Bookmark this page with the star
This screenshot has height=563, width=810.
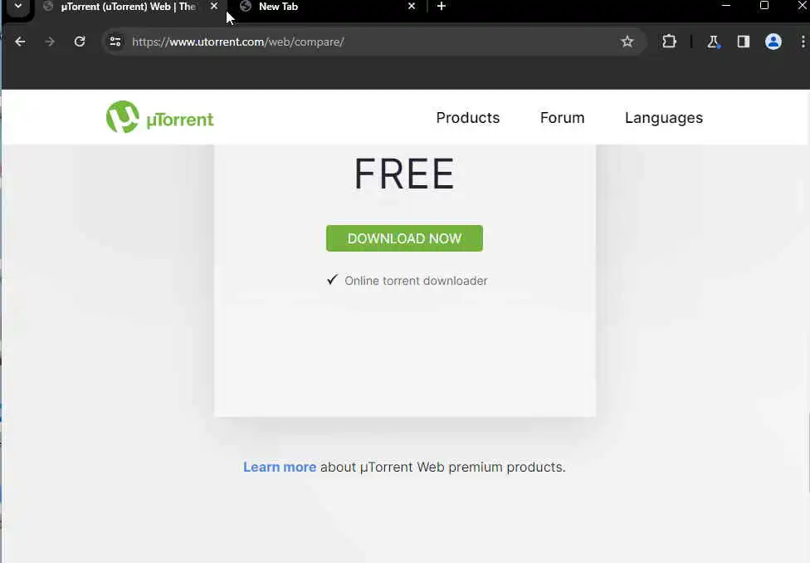pos(627,42)
